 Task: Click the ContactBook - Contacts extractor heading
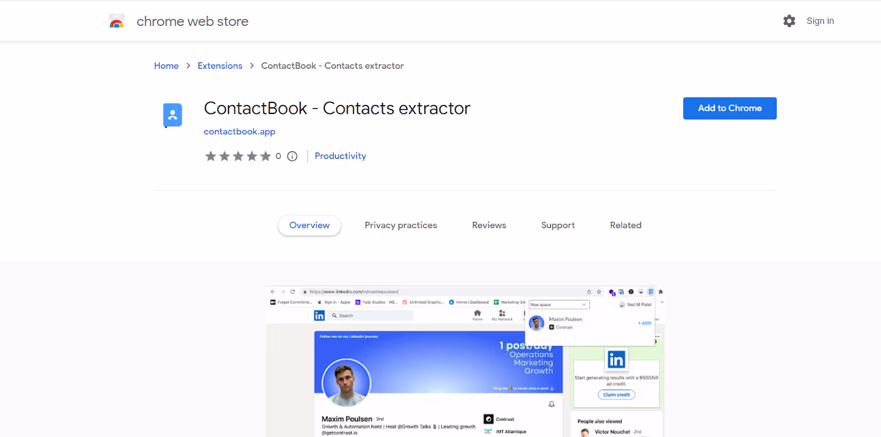tap(337, 108)
